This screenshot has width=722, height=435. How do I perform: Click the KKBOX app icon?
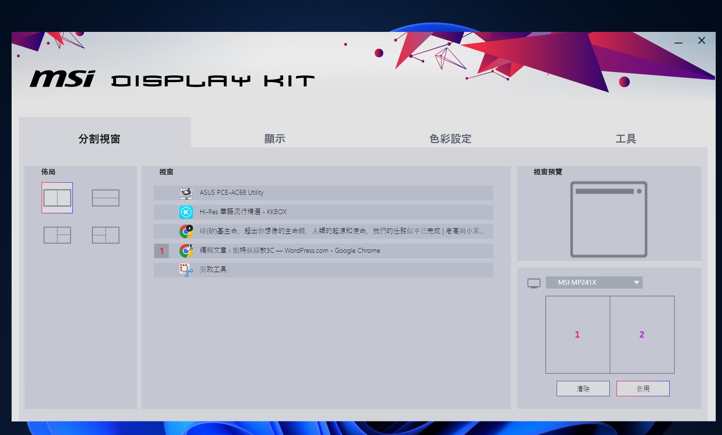(x=186, y=212)
